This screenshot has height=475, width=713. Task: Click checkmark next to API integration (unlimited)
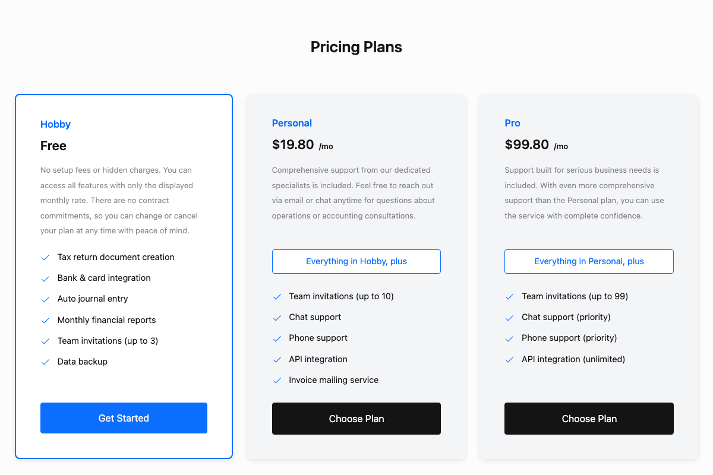[x=509, y=360]
